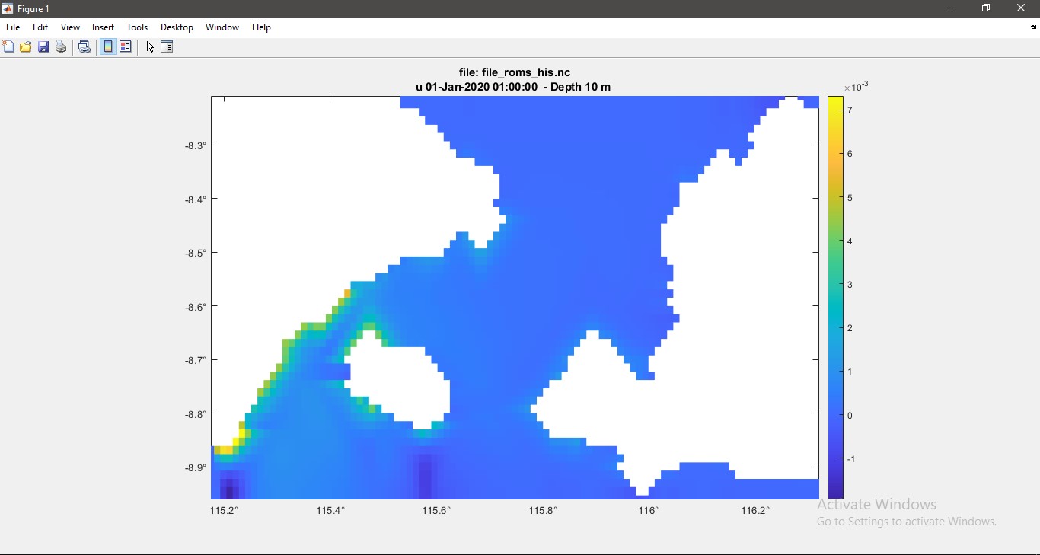Expand the Desktop menu

(177, 27)
